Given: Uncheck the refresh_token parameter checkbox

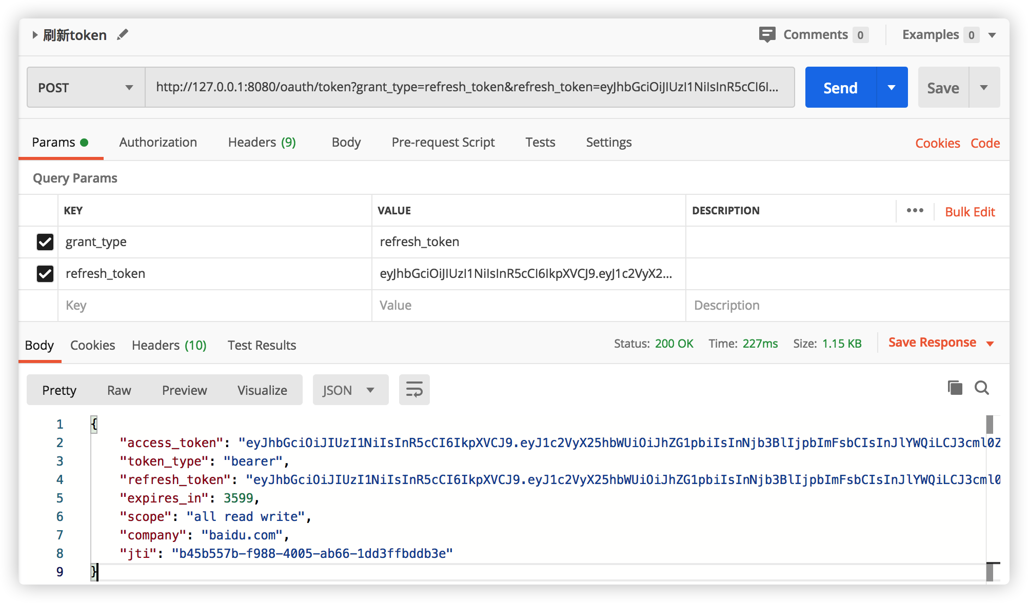Looking at the screenshot, I should click(x=45, y=273).
